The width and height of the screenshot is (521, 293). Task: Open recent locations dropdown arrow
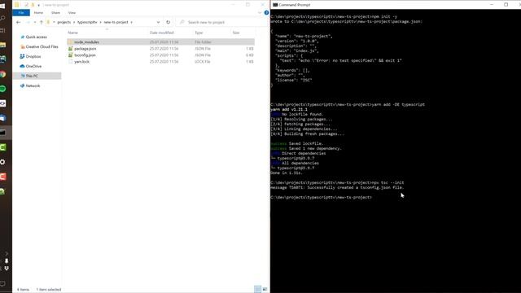pos(35,22)
